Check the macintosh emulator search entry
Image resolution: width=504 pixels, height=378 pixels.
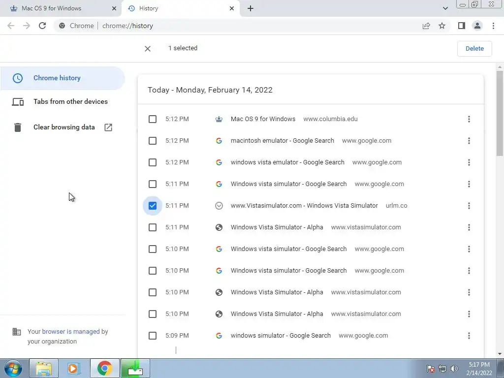153,141
